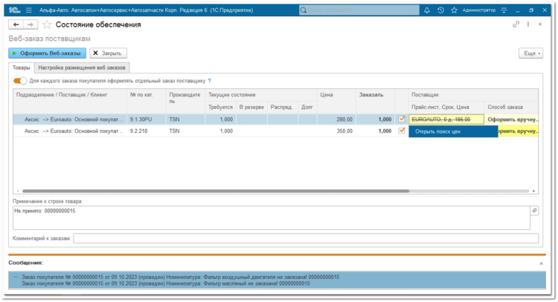Toggle separate supplier order per customer order
The width and height of the screenshot is (558, 302).
click(x=20, y=81)
